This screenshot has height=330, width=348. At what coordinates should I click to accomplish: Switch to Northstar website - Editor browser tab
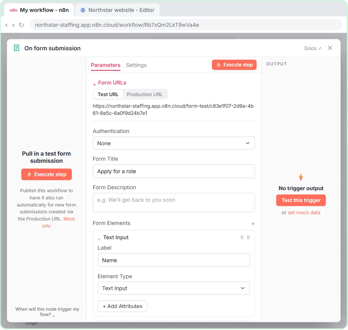coord(117,10)
